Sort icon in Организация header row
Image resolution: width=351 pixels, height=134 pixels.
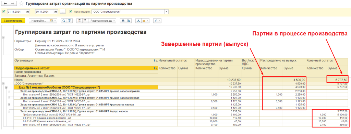155,60
